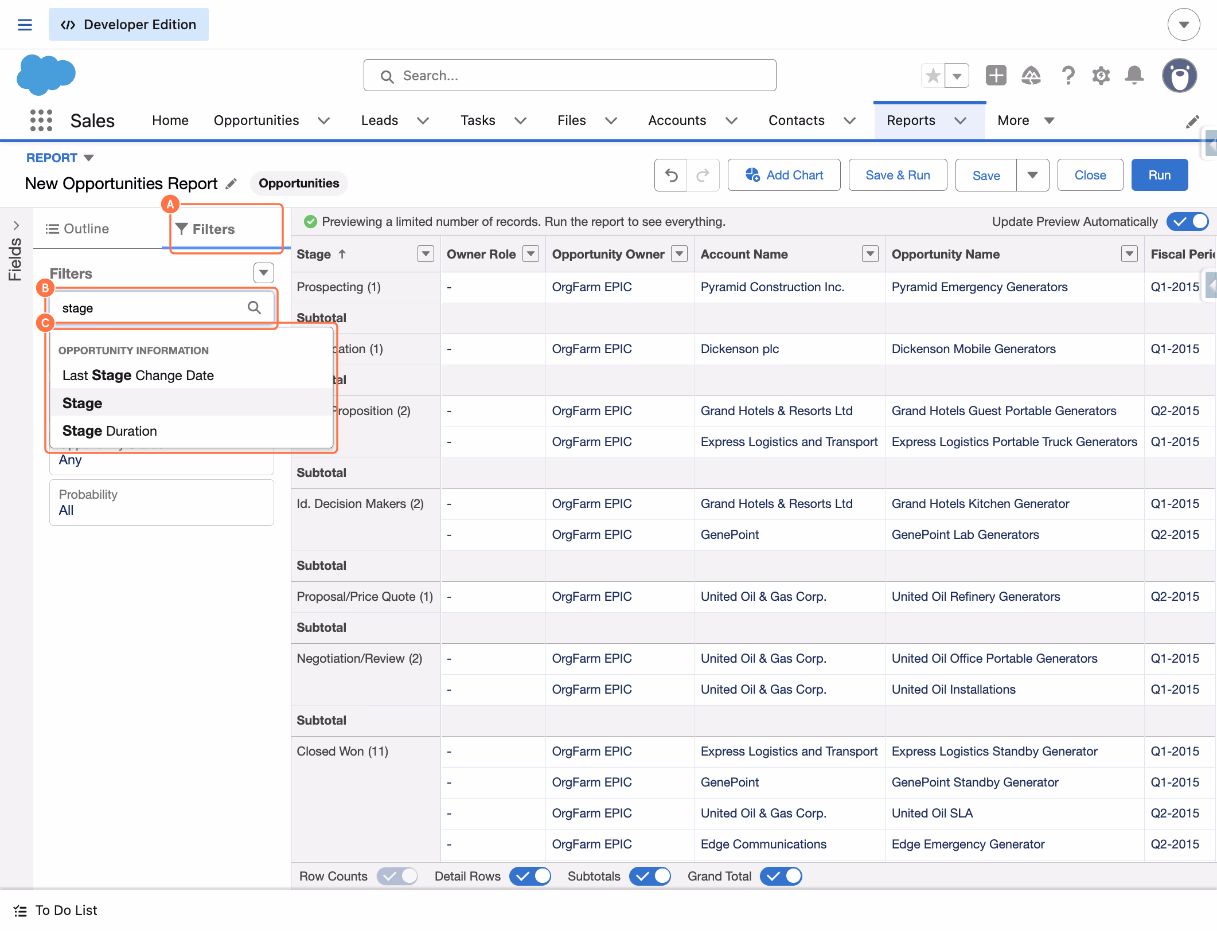Open the App Launcher dots grid
1217x931 pixels.
point(41,120)
